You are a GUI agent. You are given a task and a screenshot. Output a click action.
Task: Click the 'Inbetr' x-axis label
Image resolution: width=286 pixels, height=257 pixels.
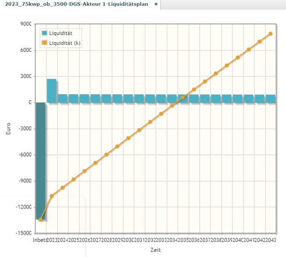click(39, 240)
